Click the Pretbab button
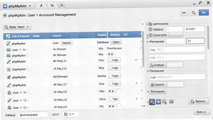Screen dimensions: 213x120 point(158,65)
